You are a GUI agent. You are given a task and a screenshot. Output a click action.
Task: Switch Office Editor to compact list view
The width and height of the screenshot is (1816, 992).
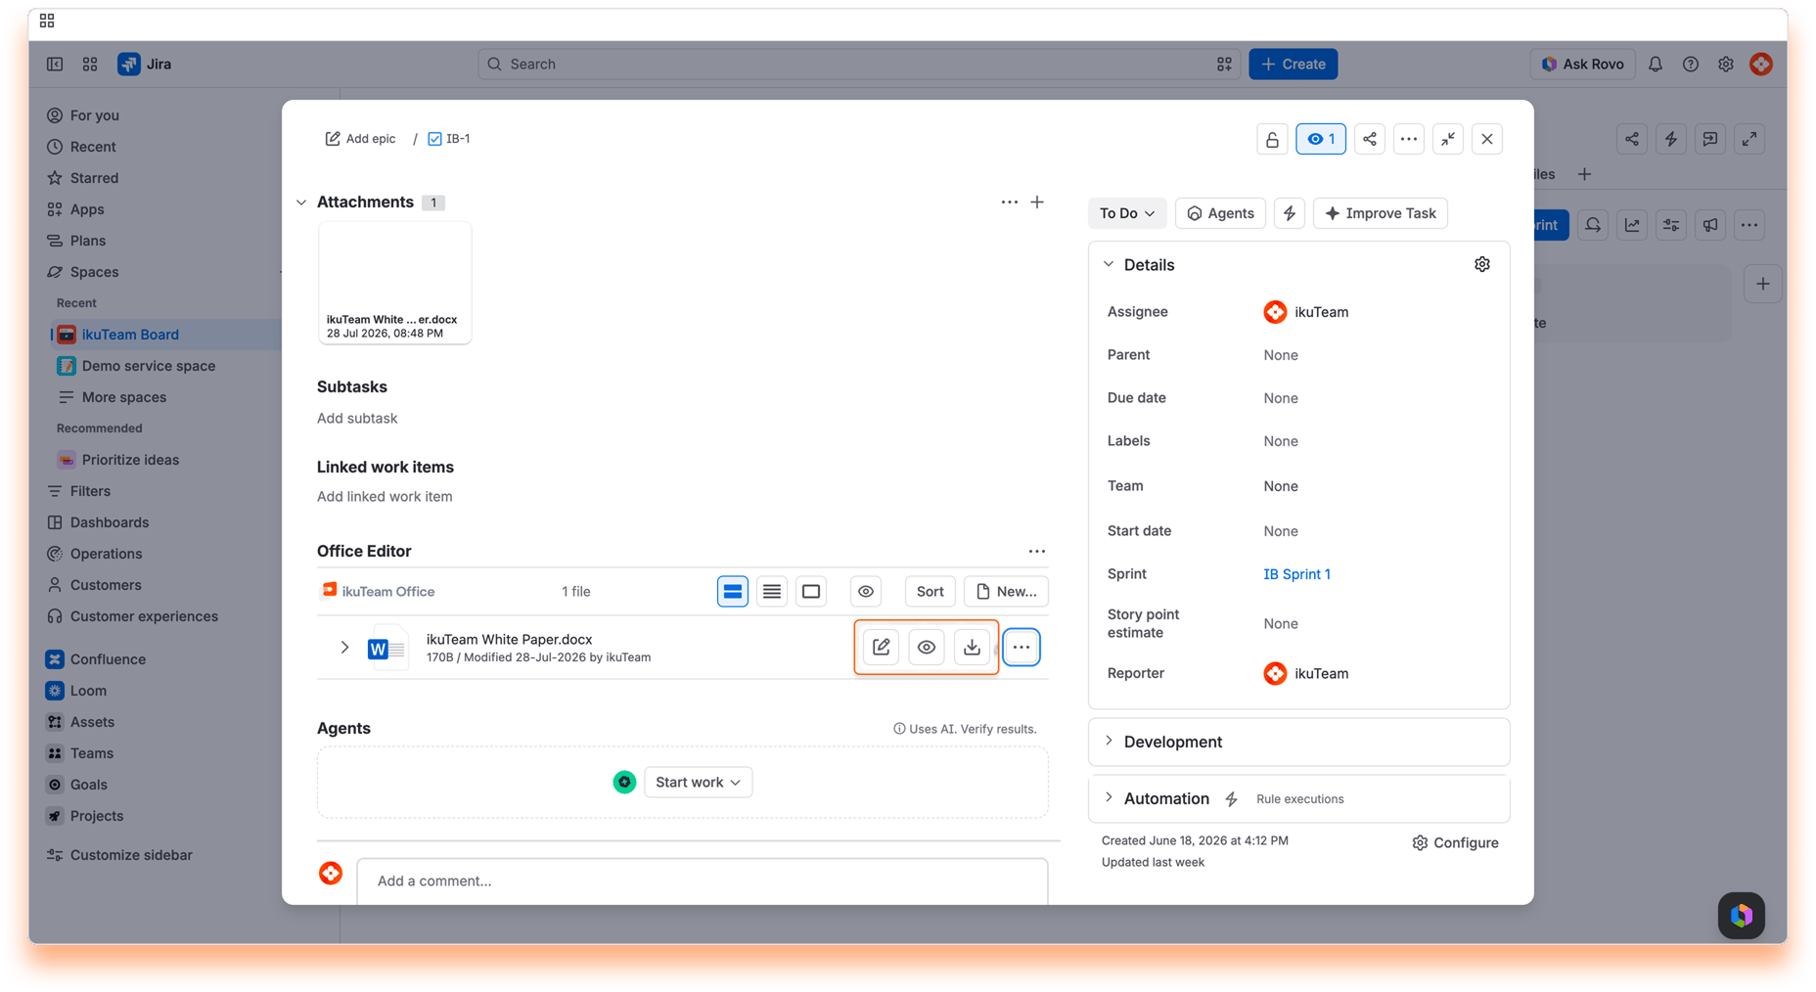771,591
